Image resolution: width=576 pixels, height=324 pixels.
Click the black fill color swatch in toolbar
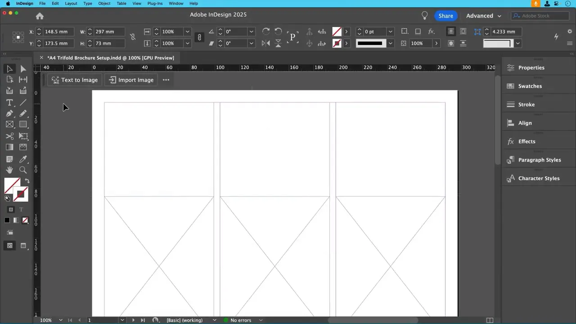pyautogui.click(x=7, y=220)
